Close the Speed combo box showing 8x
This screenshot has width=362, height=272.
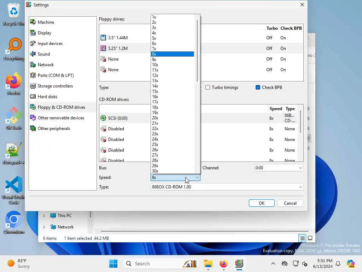pos(175,177)
